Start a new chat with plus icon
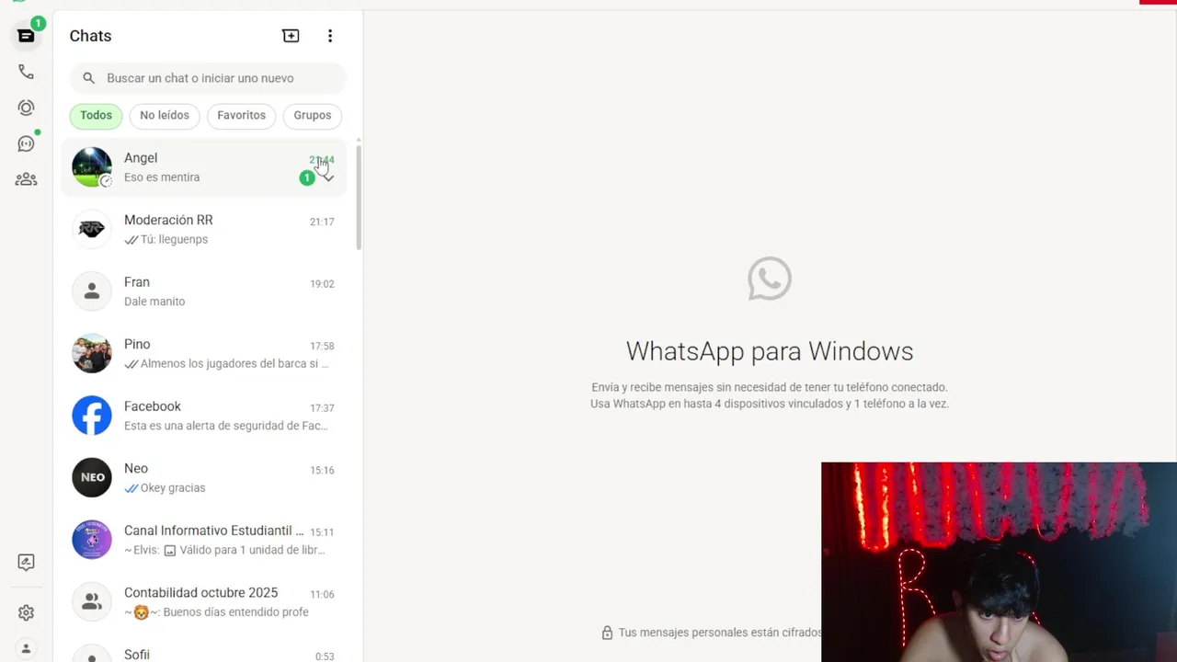1177x662 pixels. tap(291, 36)
